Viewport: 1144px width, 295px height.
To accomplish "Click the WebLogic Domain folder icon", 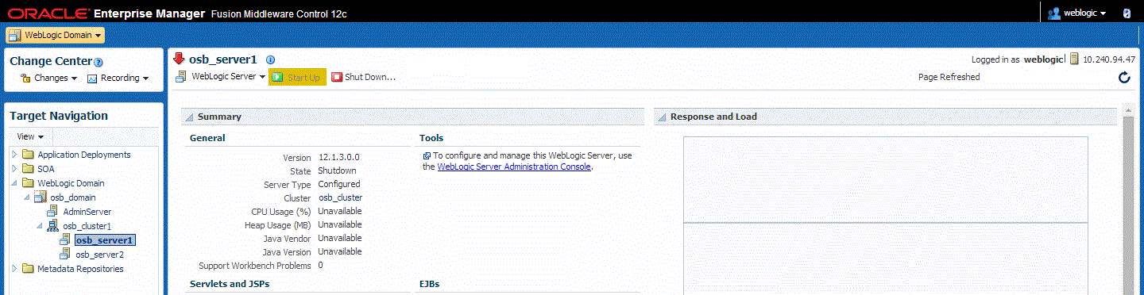I will pyautogui.click(x=29, y=183).
